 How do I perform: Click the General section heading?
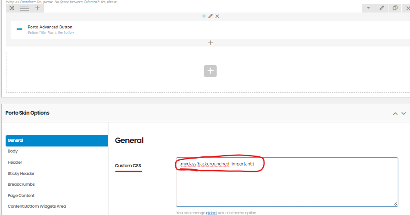129,140
